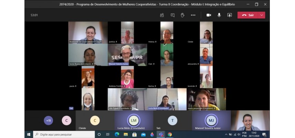Viewport: 295px width, 138px height.
Task: Share your screen with the share icon
Action: coord(230,15)
